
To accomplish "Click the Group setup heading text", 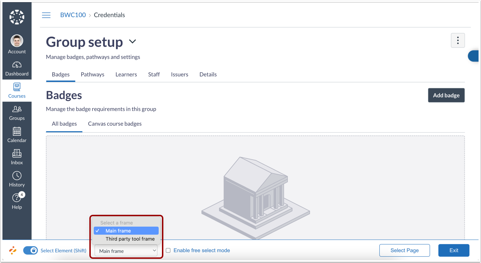I will point(84,42).
